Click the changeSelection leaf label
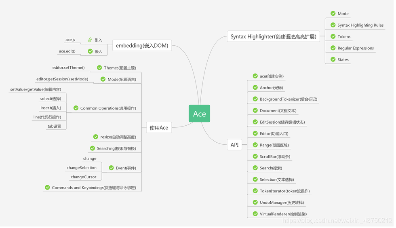The width and height of the screenshot is (396, 228). tap(82, 168)
